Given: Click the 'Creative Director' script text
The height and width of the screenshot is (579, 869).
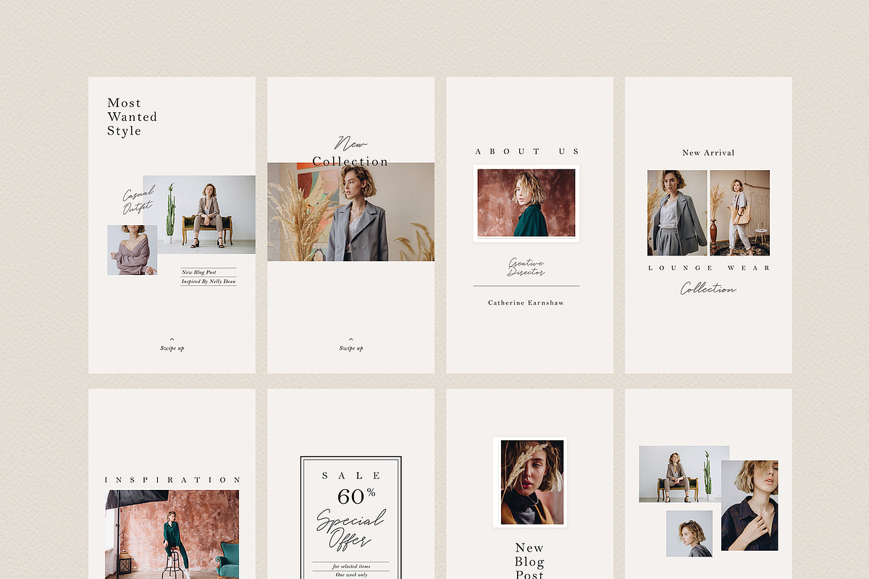Looking at the screenshot, I should click(526, 268).
